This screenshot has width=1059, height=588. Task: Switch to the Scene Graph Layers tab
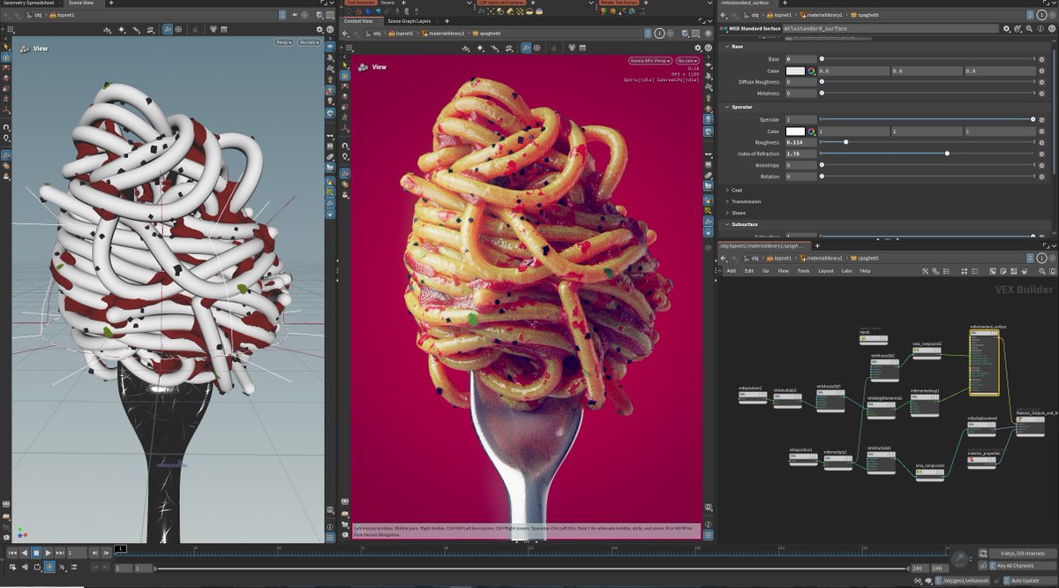[x=410, y=20]
